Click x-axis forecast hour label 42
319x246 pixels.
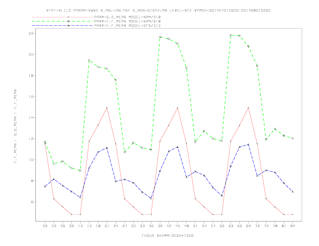coord(169,226)
